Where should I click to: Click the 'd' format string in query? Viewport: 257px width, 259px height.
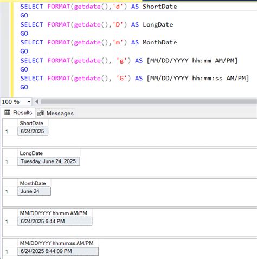118,7
